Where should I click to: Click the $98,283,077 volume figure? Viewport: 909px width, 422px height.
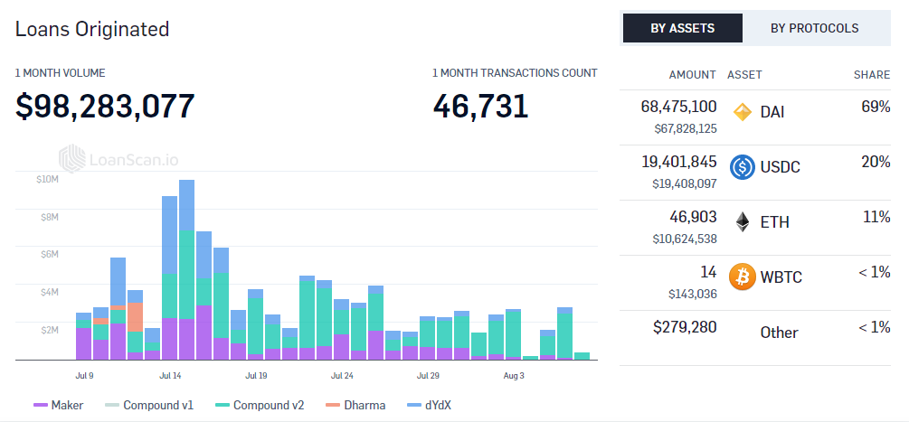105,106
